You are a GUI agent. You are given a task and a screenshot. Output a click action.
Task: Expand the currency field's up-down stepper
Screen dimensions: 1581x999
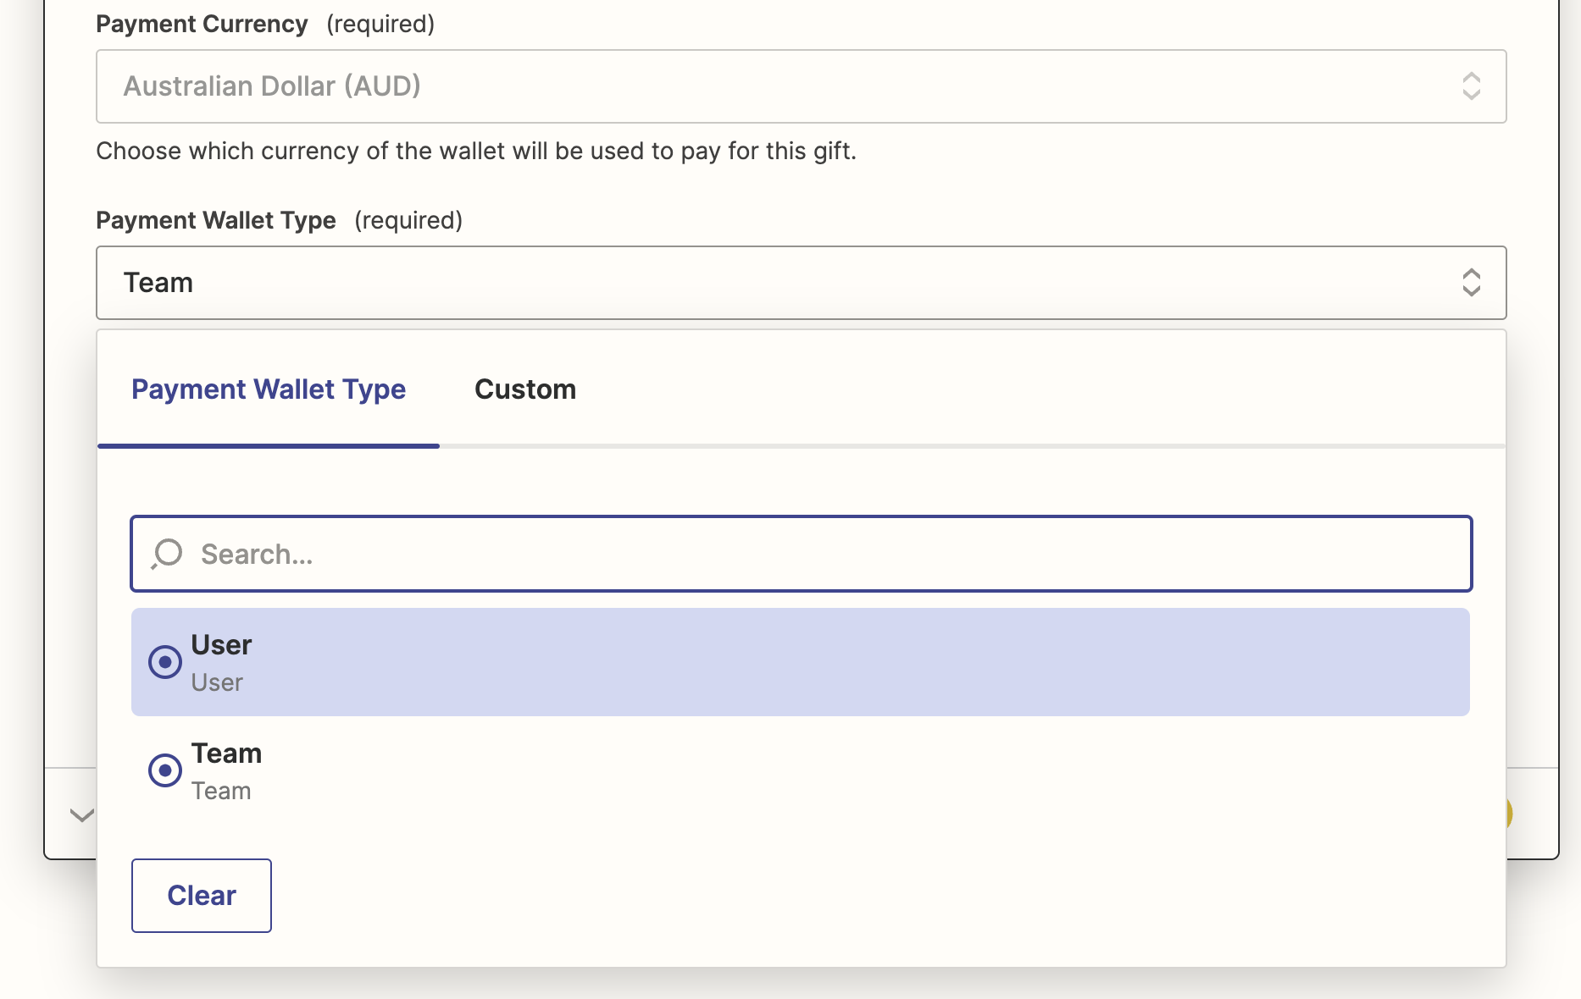[x=1473, y=86]
